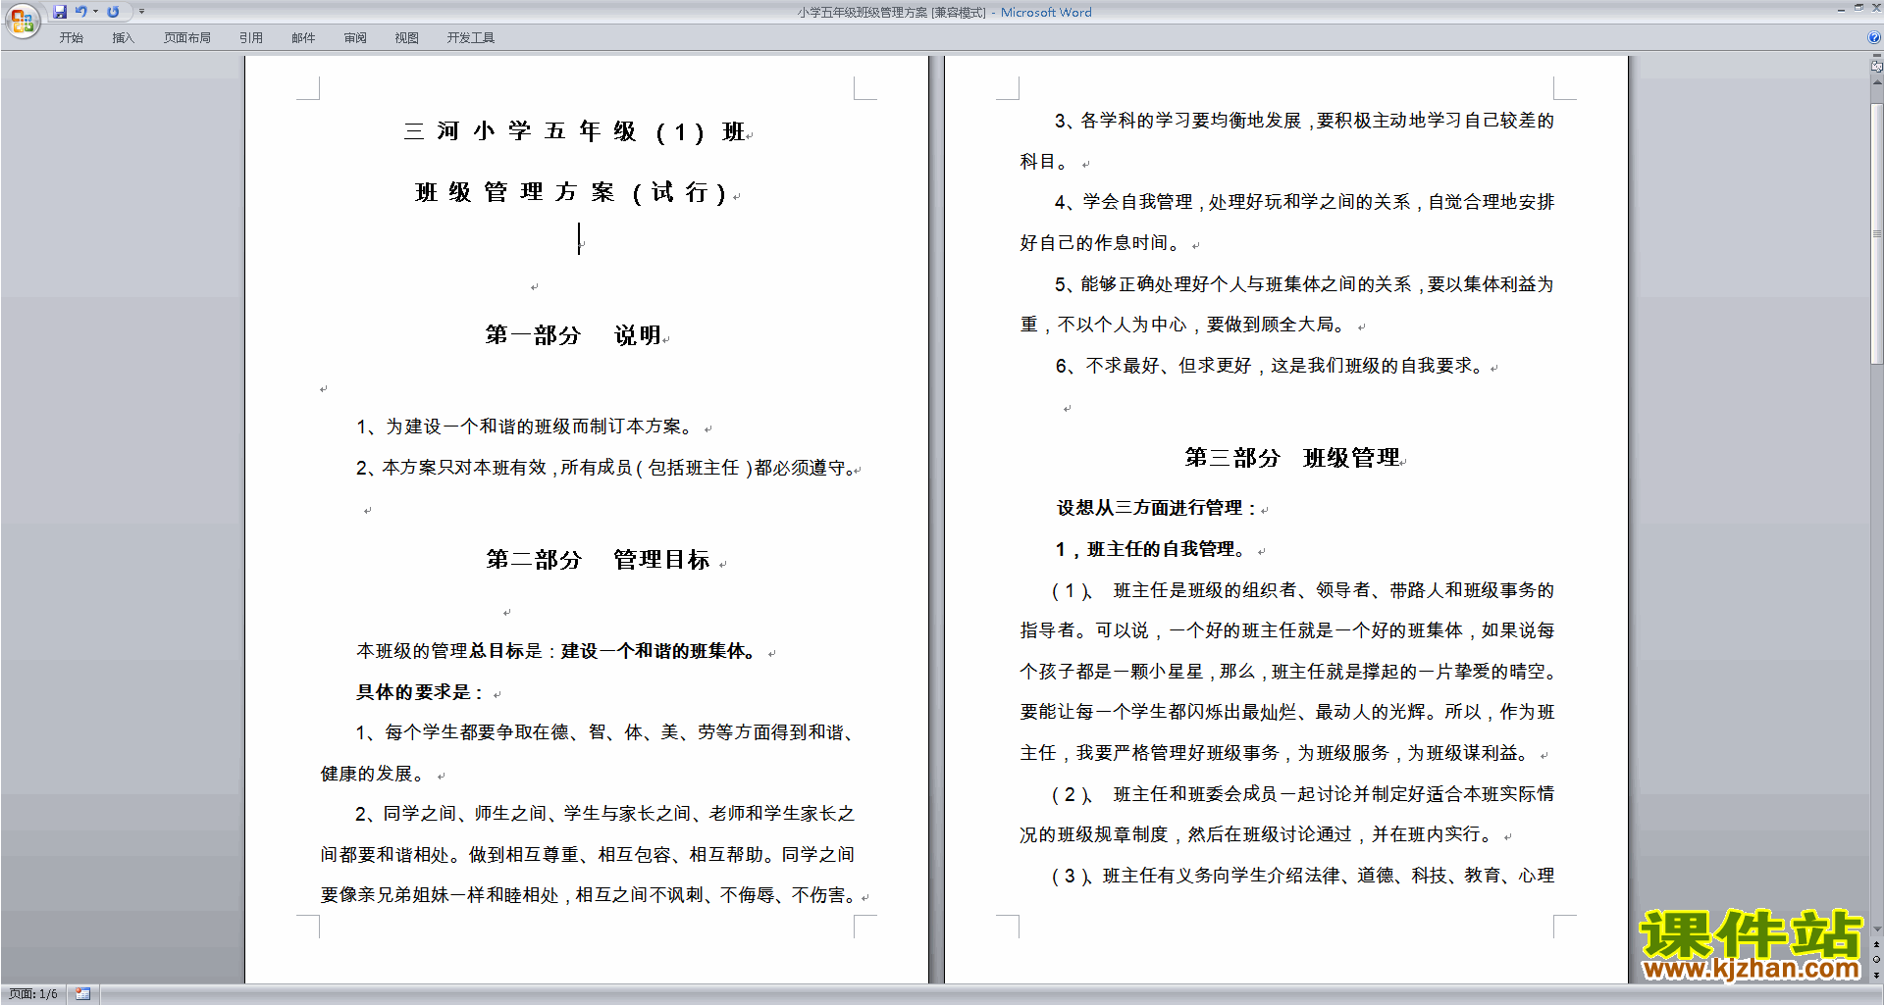Click the line 3、各学科的学习要均衡地发展
The height and width of the screenshot is (1005, 1884).
(x=1287, y=141)
